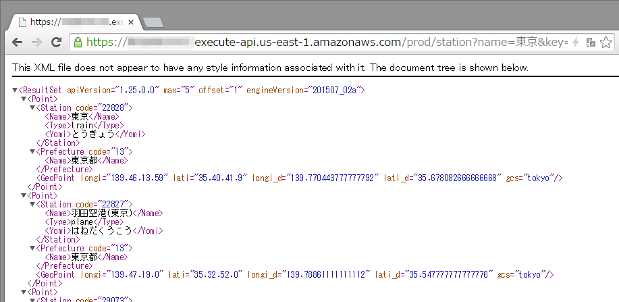Screen dimensions: 619x302
Task: Click lati_d value 35.547777777777776
Action: point(448,274)
